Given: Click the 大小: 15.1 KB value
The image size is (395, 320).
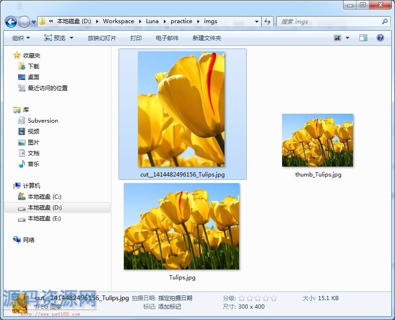Looking at the screenshot, I should click(x=328, y=298).
